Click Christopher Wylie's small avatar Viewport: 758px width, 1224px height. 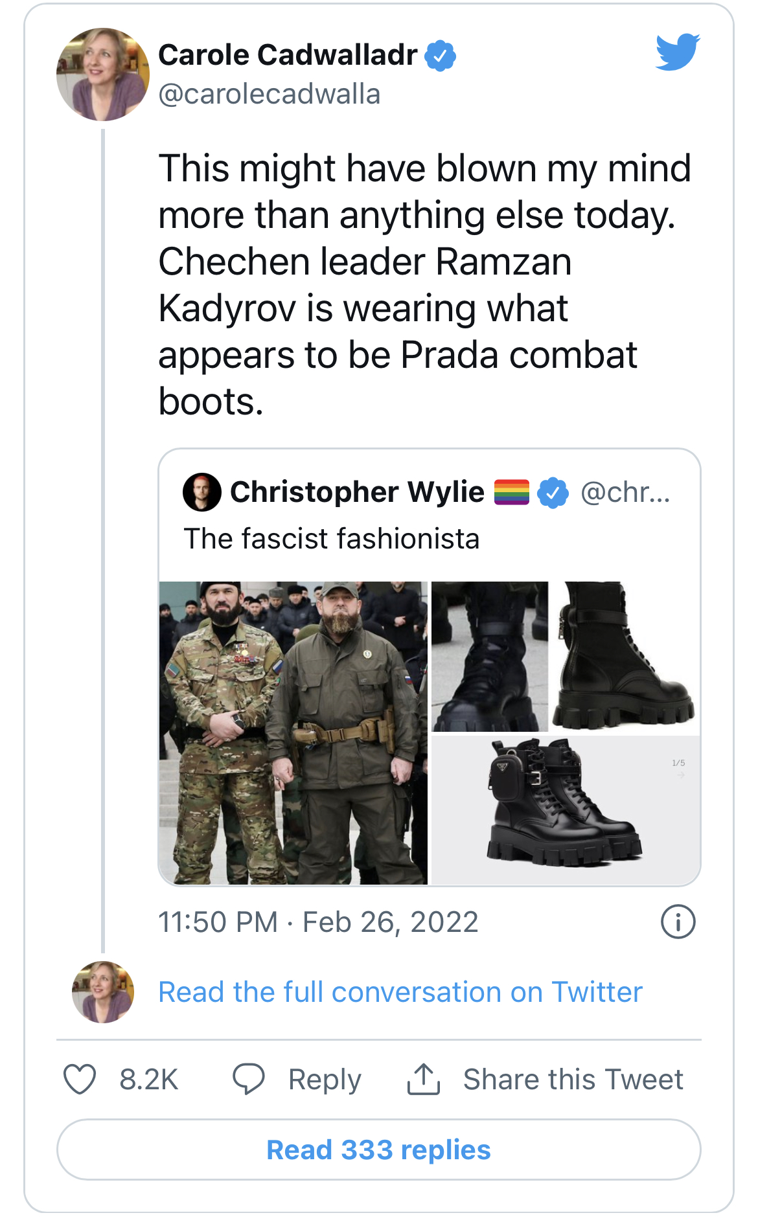[x=202, y=492]
